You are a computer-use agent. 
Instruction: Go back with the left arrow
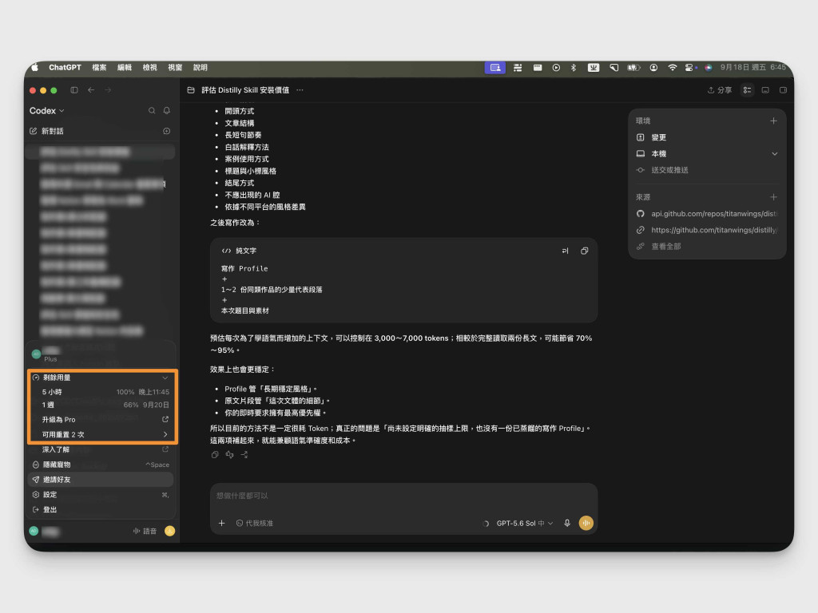pos(91,90)
